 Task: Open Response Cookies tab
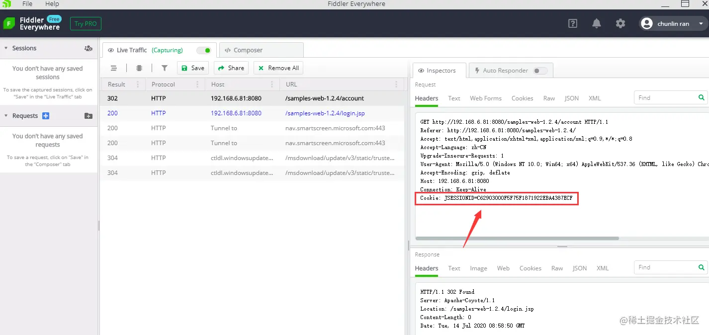point(530,268)
